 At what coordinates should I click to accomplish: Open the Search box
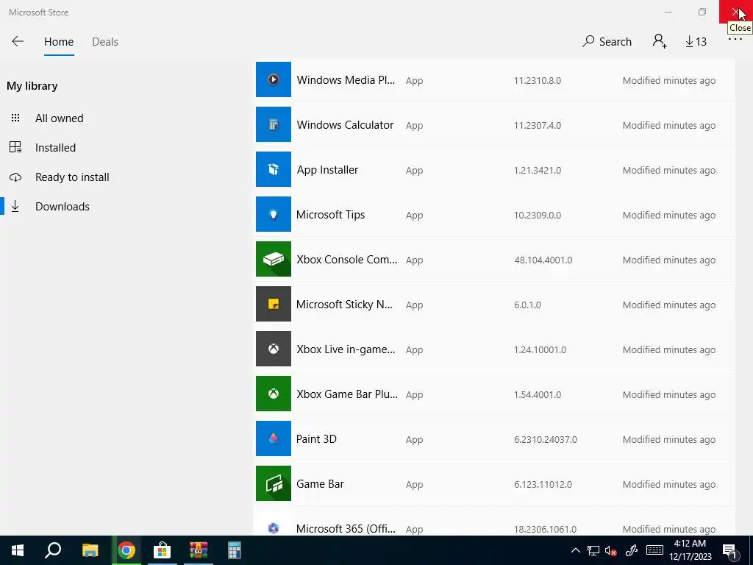coord(607,42)
